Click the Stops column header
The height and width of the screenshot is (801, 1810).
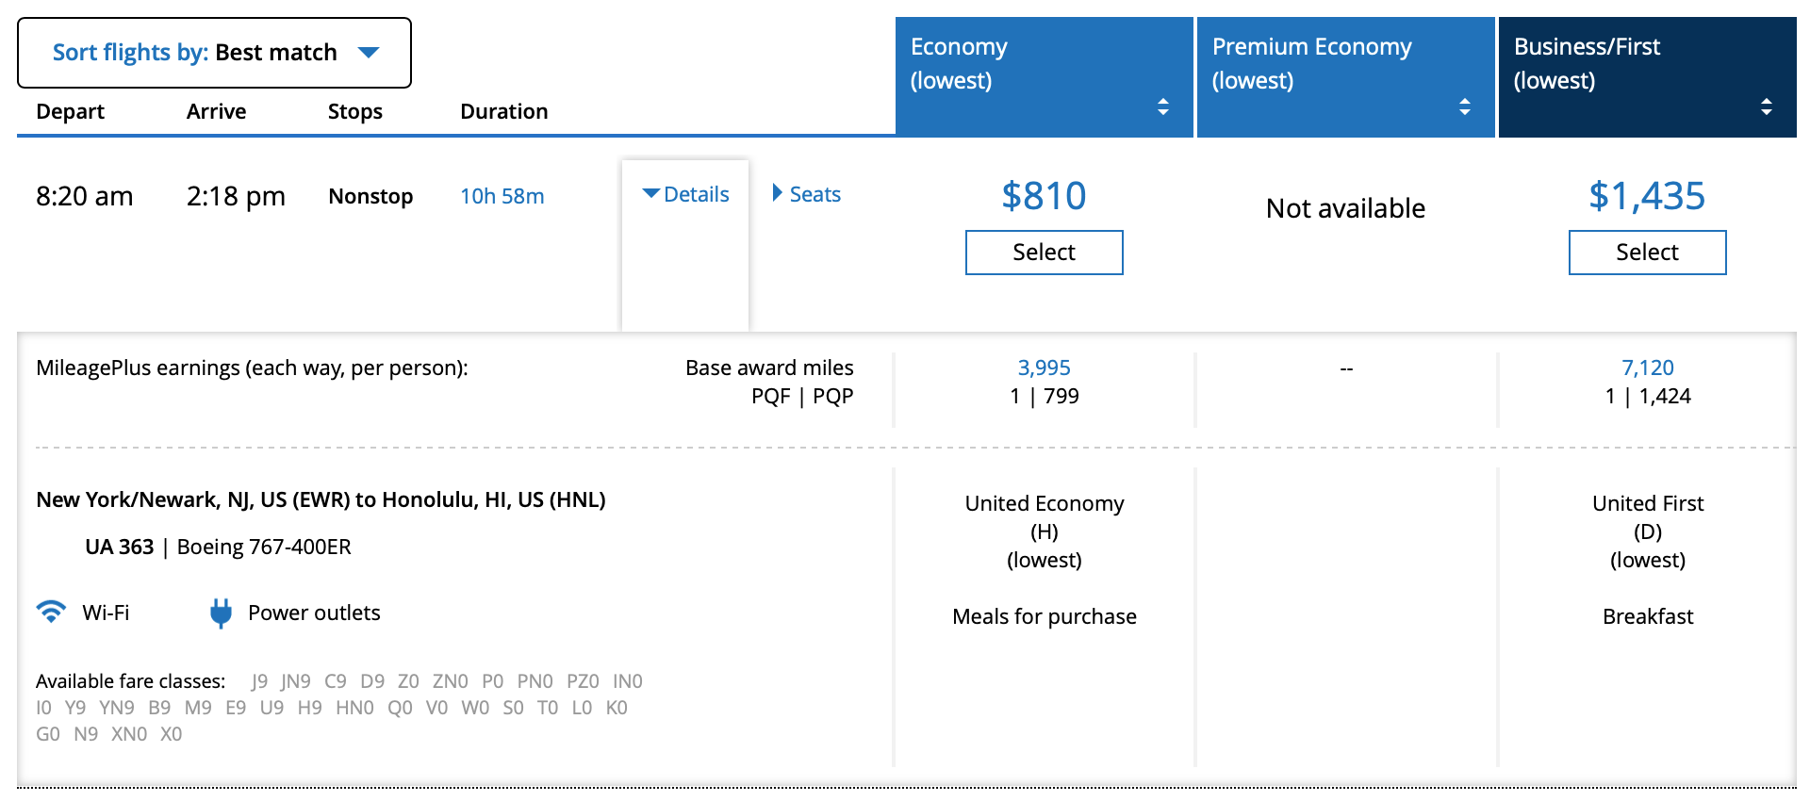[354, 111]
